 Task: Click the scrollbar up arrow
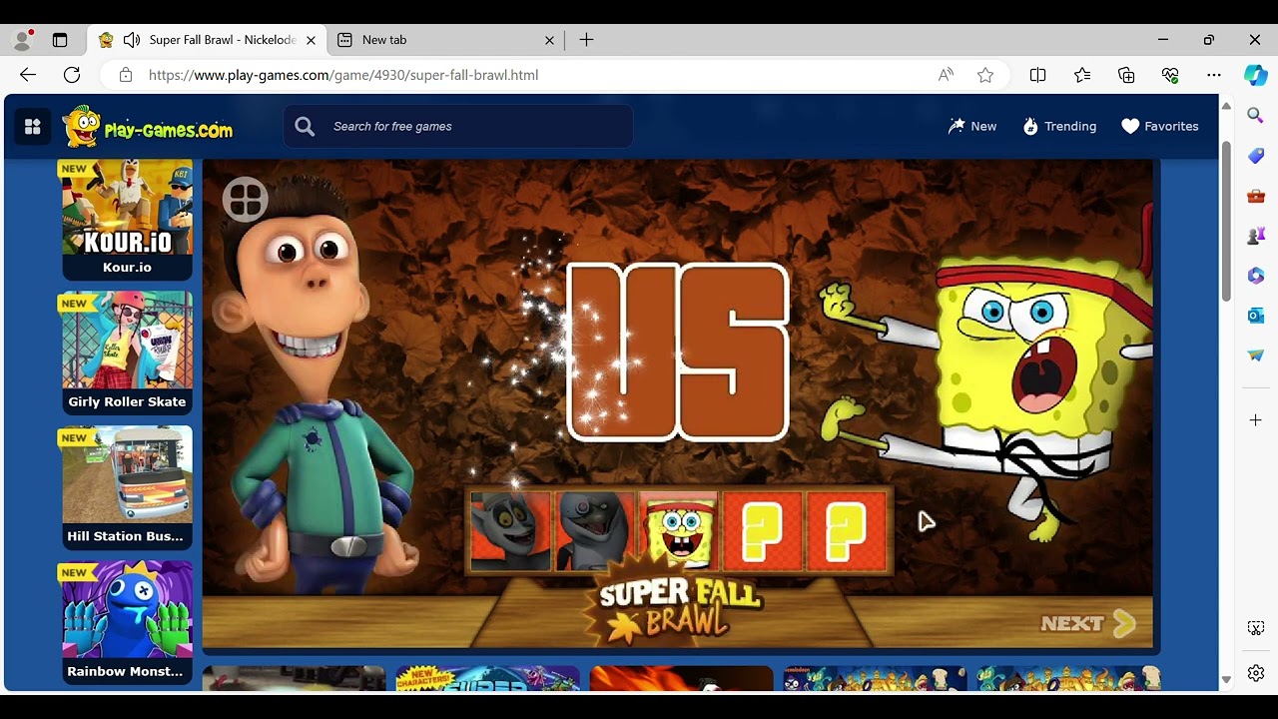click(1226, 105)
